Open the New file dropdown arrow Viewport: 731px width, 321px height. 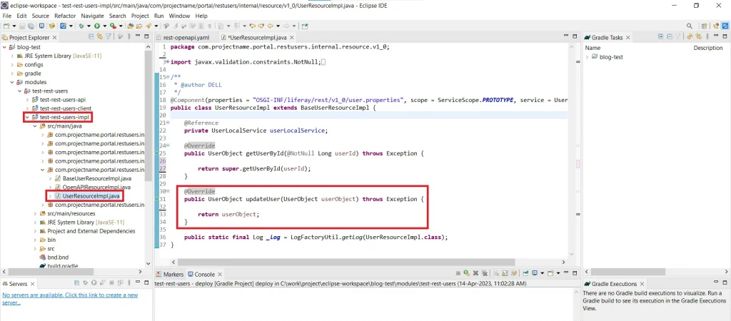coord(14,26)
